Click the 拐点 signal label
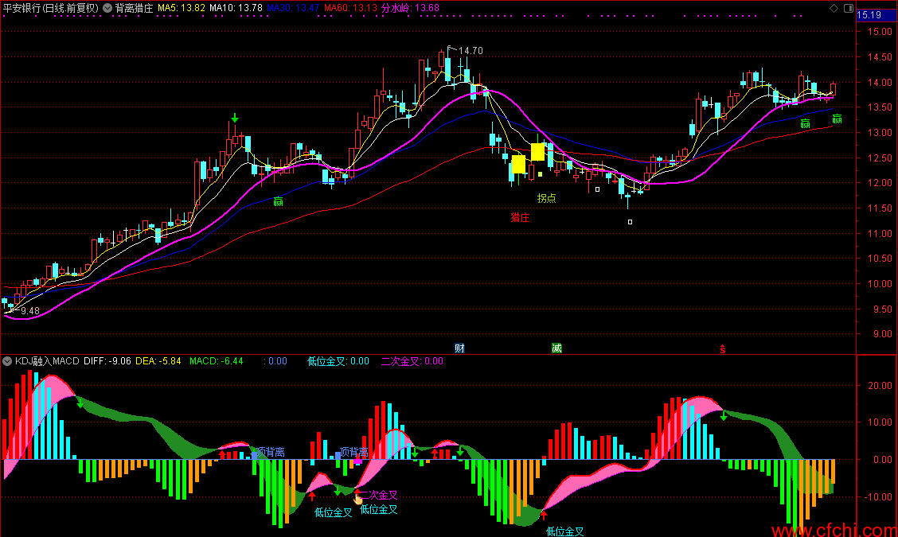Viewport: 898px width, 537px height. click(546, 198)
